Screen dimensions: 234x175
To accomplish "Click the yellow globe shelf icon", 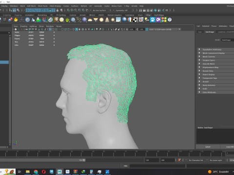I will [x=61, y=20].
